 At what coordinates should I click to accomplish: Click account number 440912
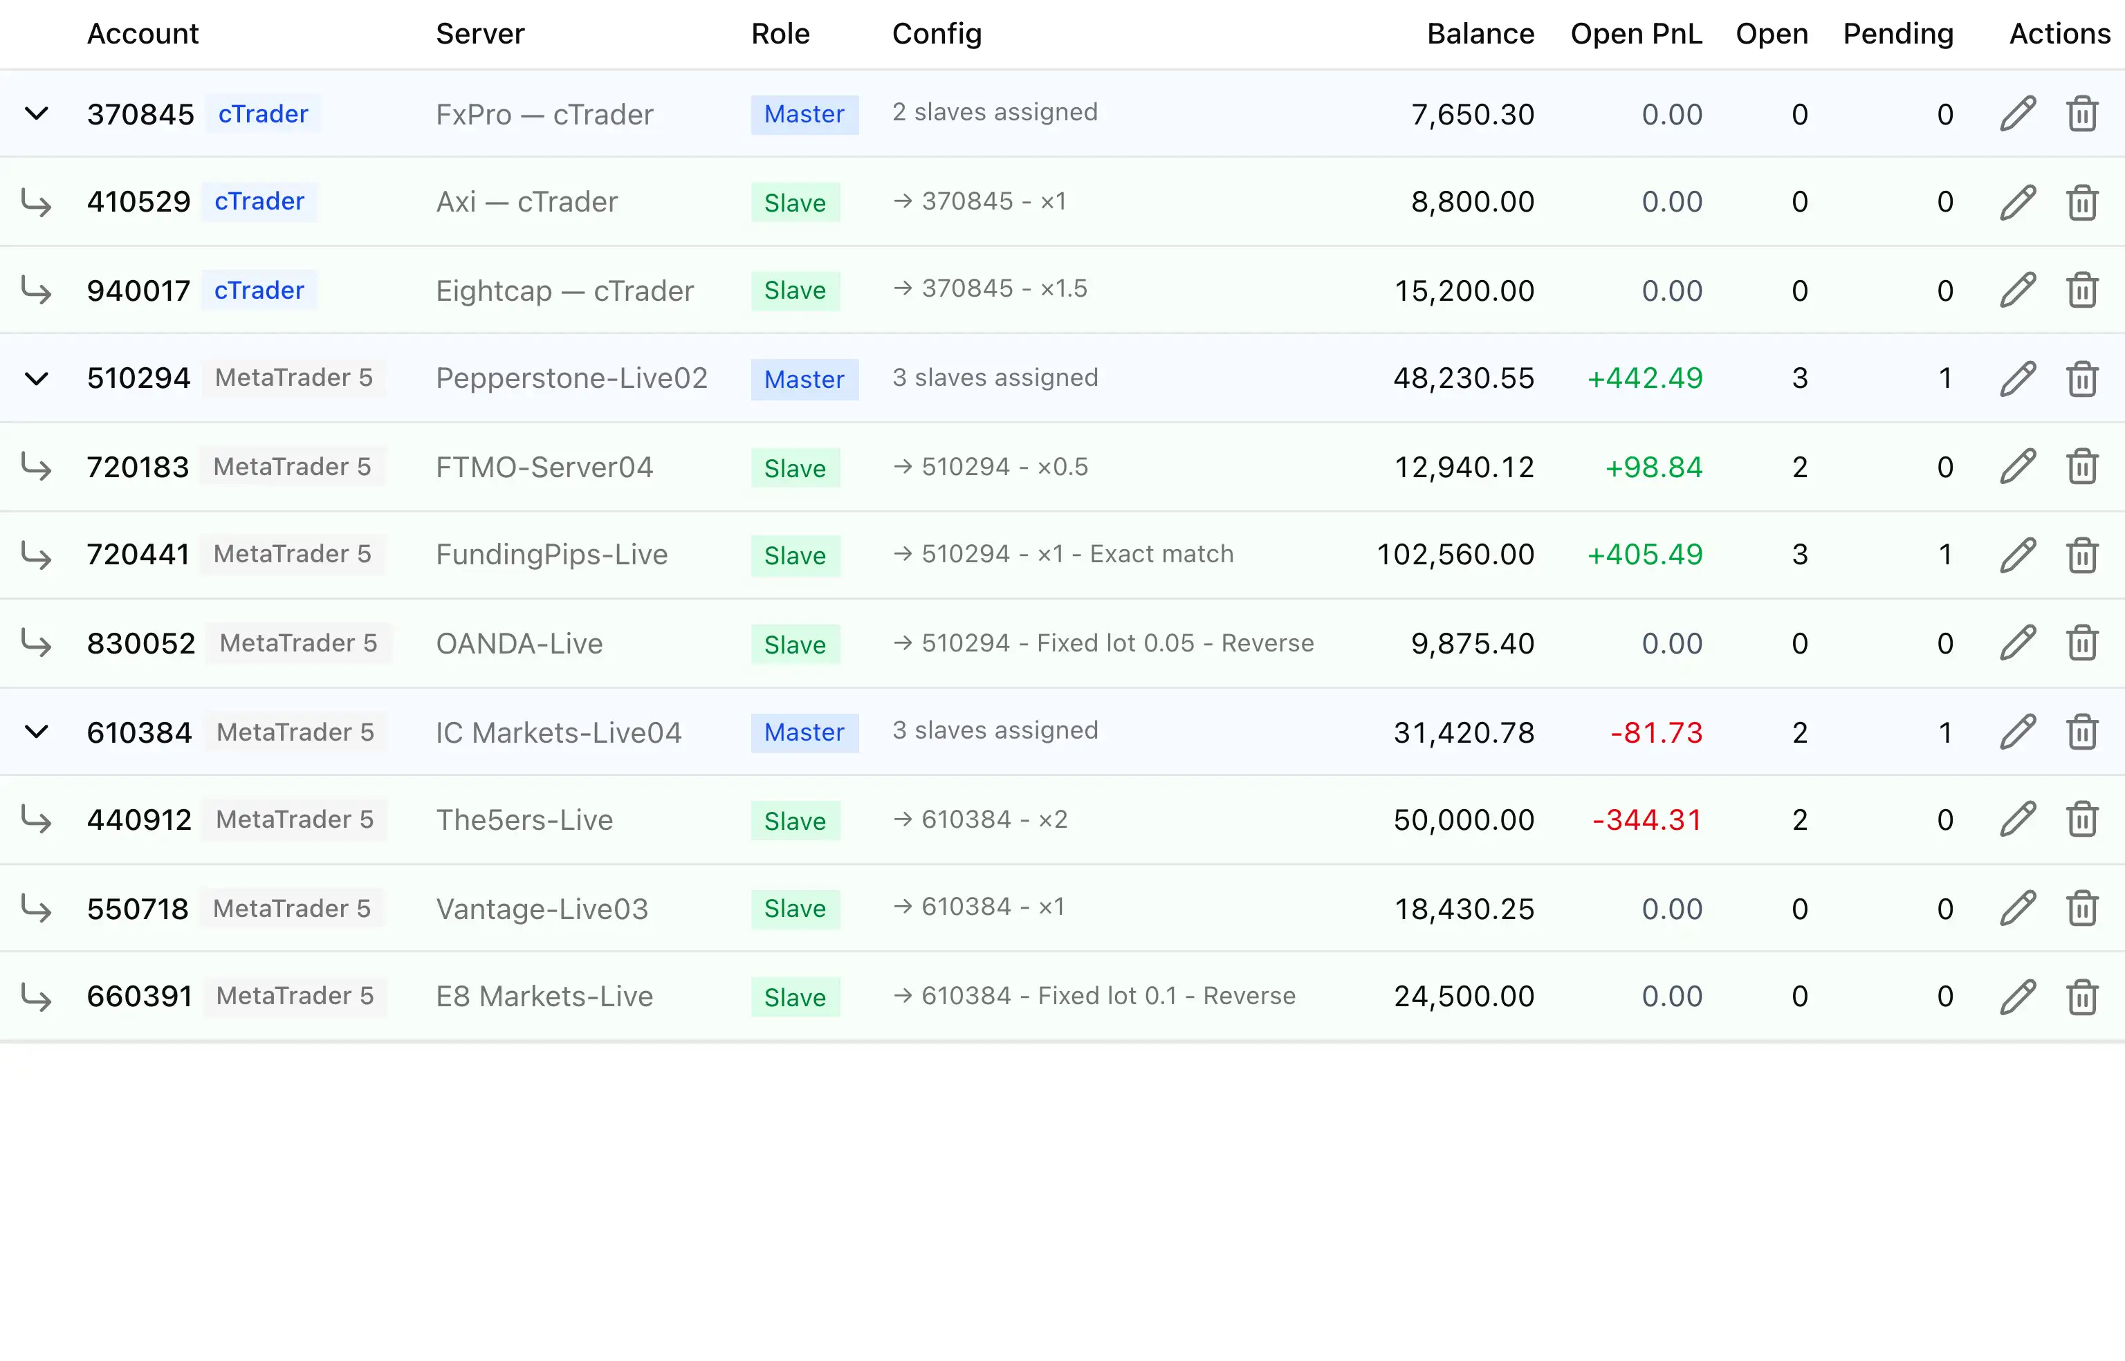click(x=139, y=820)
